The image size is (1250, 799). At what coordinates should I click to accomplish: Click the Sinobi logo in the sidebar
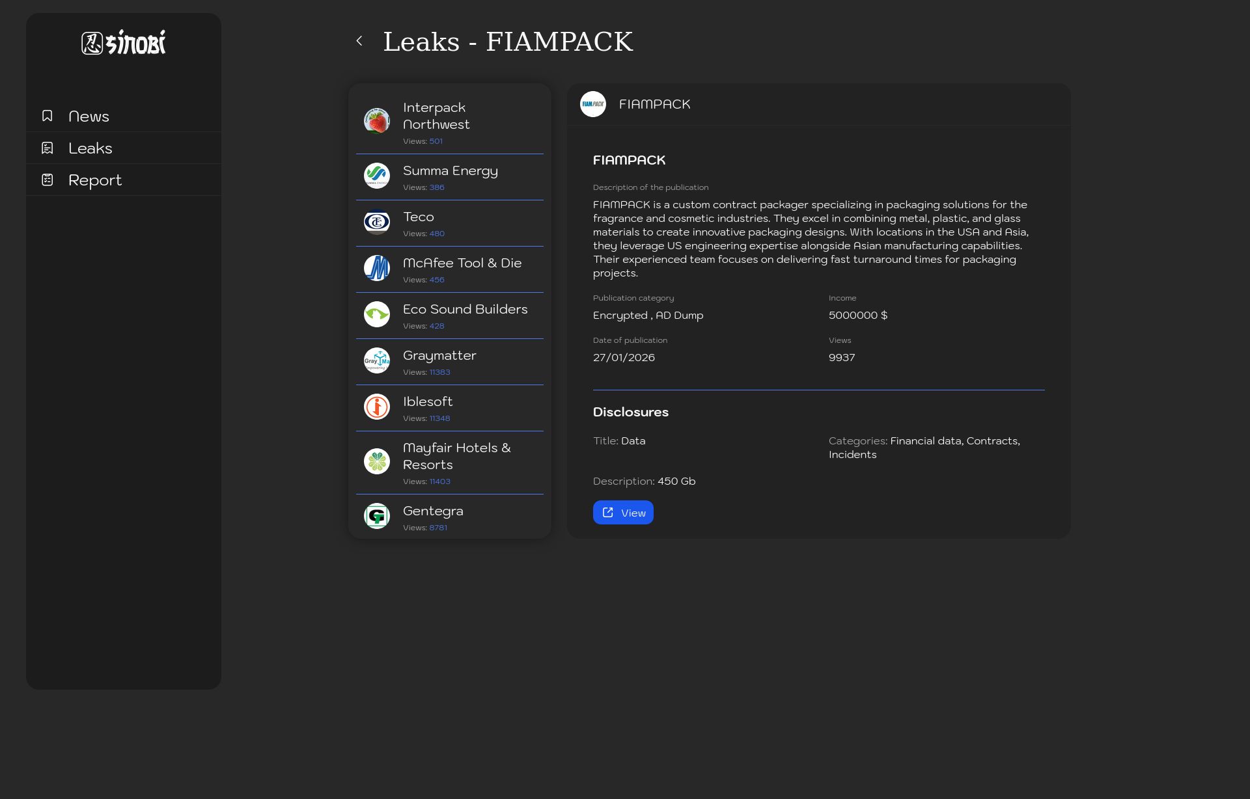click(x=124, y=42)
